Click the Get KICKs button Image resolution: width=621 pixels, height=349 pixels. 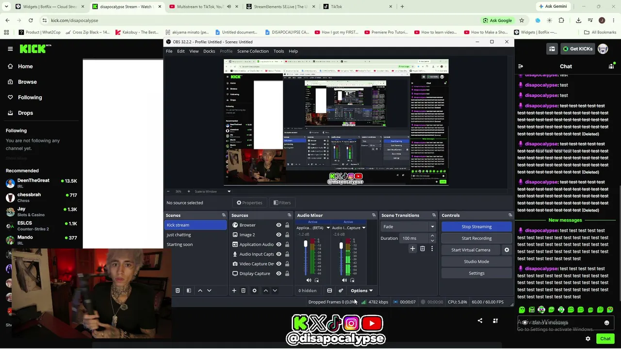[x=577, y=48]
